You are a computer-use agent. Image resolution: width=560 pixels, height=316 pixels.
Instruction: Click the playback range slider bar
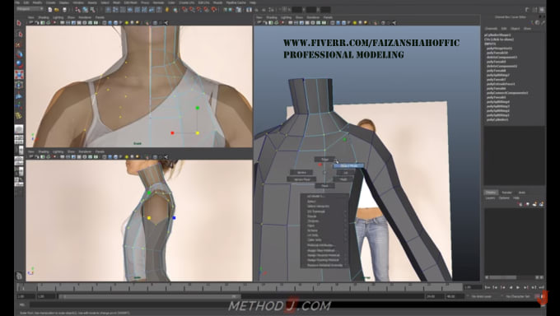pos(149,296)
